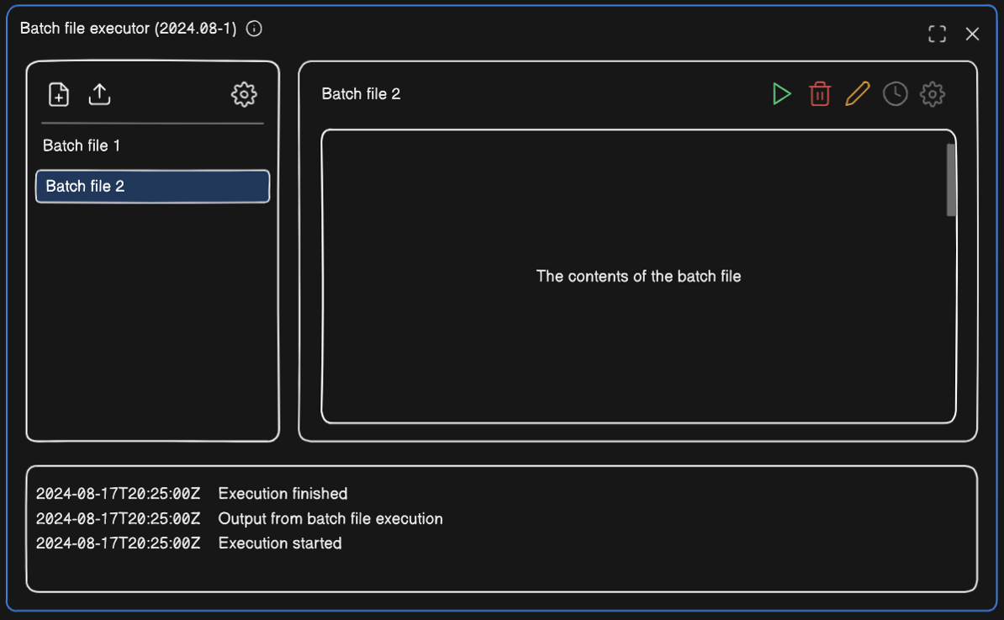
Task: Create a new batch file
Action: tap(58, 94)
